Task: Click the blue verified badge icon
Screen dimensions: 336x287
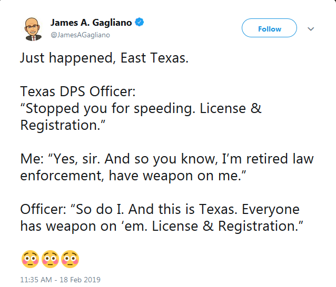Action: coord(140,23)
